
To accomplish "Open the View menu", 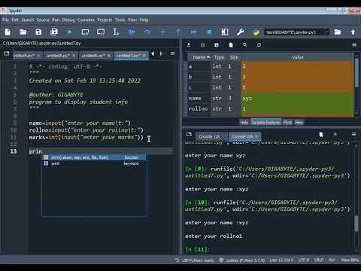I will point(132,20).
